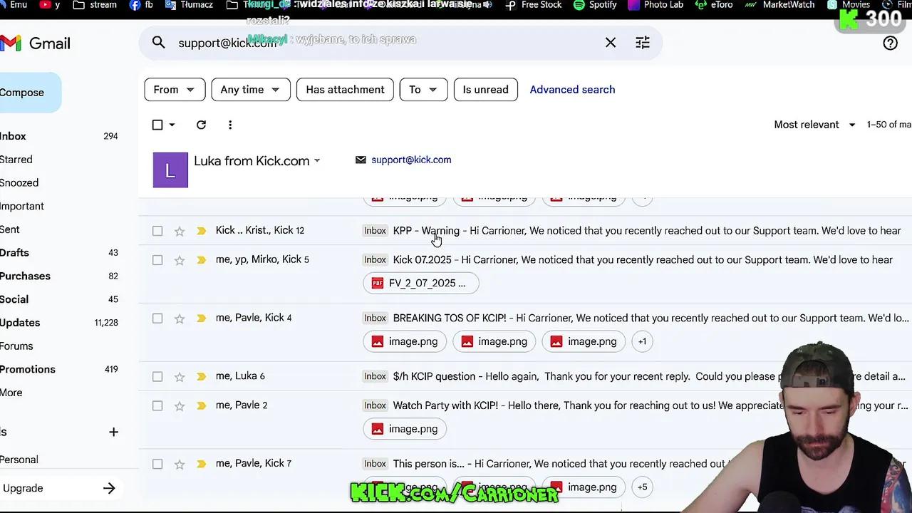Expand More in the sidebar
The height and width of the screenshot is (513, 912).
[x=11, y=393]
